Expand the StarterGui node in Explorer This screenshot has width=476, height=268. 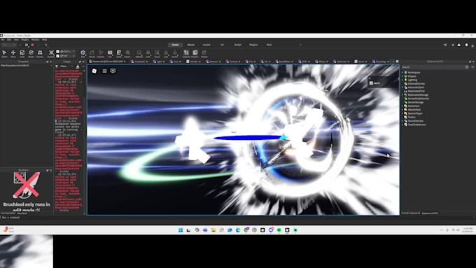click(x=402, y=106)
